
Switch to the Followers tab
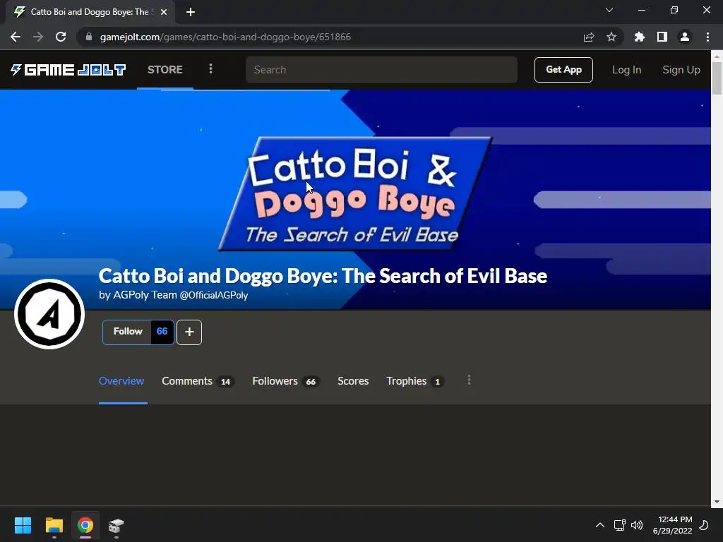point(286,381)
